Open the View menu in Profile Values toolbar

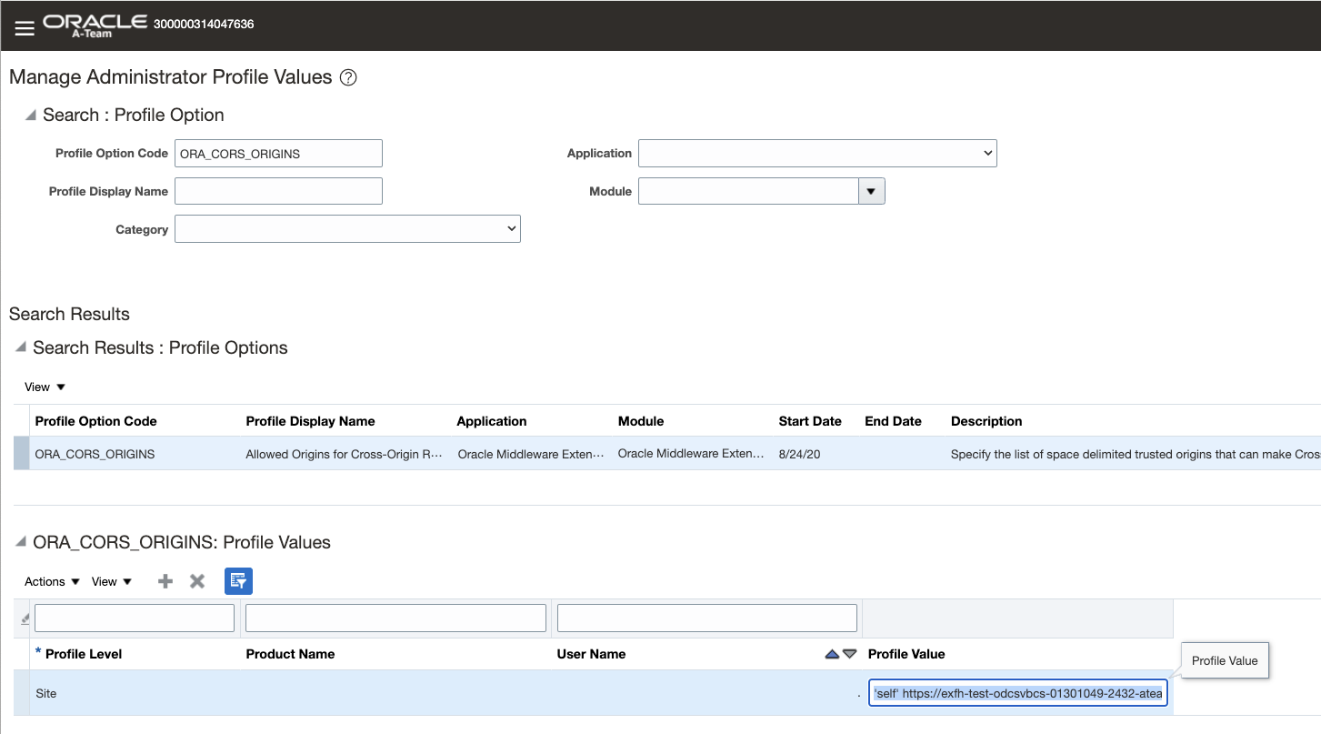pos(112,582)
